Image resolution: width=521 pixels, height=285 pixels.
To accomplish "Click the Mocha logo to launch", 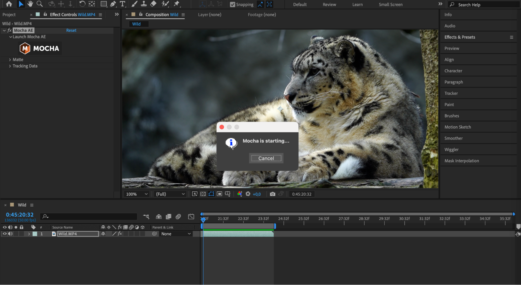I will (x=40, y=48).
